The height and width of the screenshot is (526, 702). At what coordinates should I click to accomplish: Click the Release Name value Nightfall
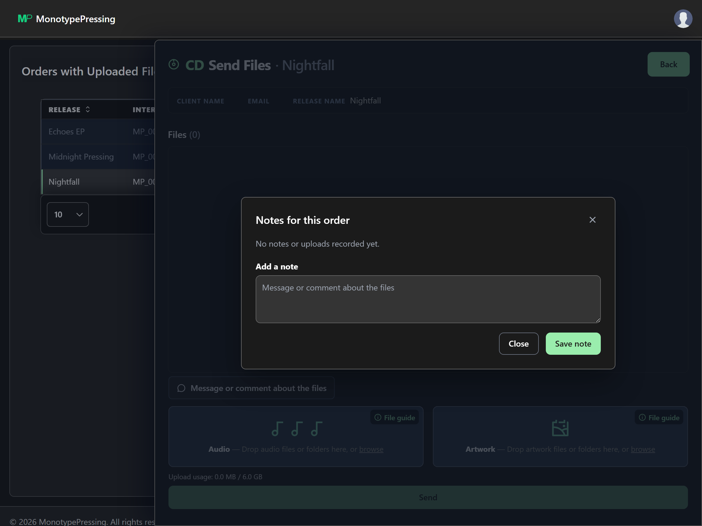pyautogui.click(x=365, y=101)
